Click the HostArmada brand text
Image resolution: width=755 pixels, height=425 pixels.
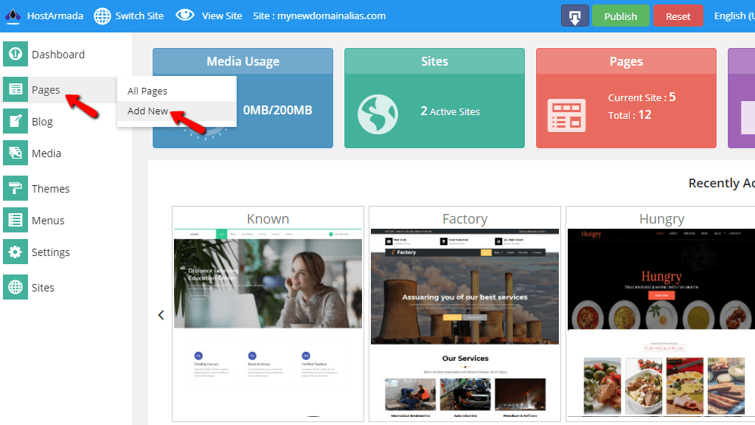[x=55, y=16]
